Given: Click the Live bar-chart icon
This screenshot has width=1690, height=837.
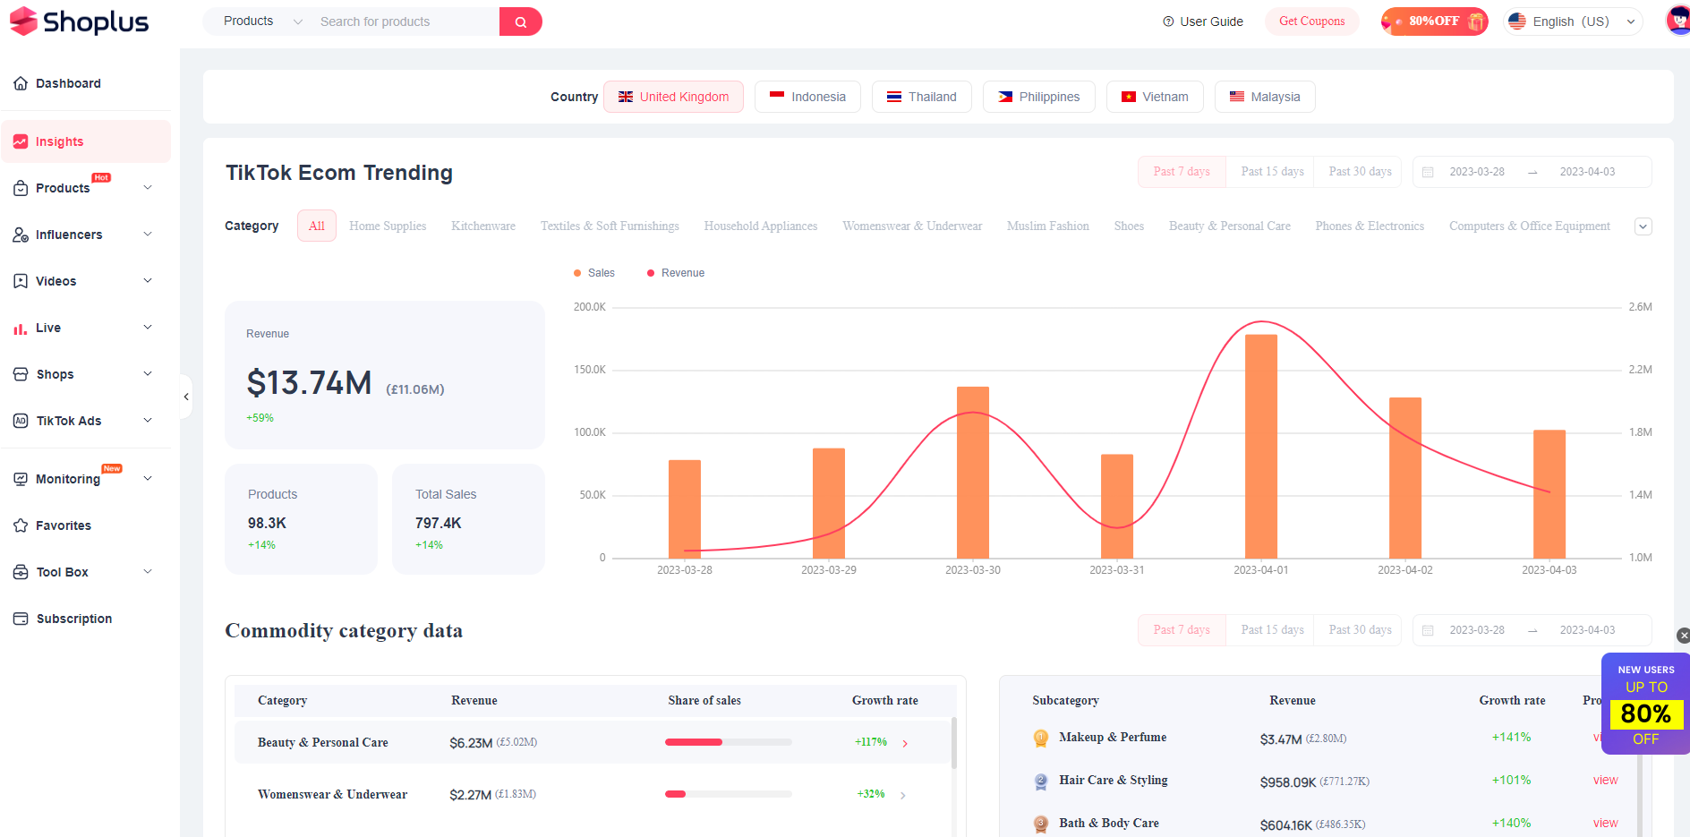Looking at the screenshot, I should [x=21, y=328].
